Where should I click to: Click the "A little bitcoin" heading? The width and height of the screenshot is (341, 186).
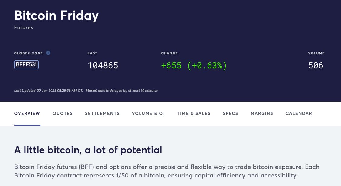click(x=88, y=150)
